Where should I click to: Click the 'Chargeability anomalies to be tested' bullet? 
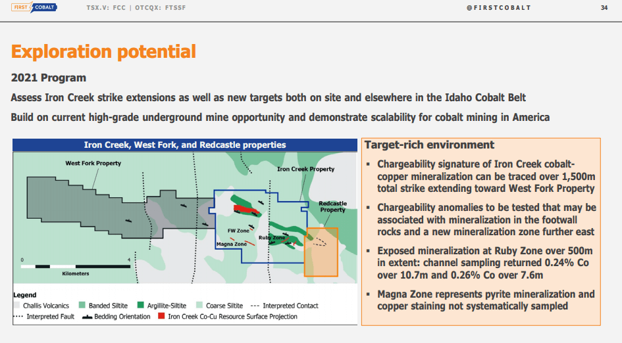(x=486, y=219)
